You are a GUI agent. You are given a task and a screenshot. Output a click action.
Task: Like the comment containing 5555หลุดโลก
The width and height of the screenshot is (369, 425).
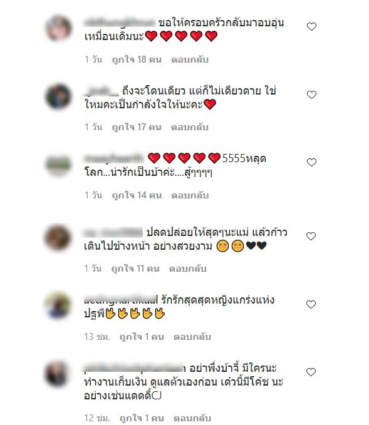(311, 162)
